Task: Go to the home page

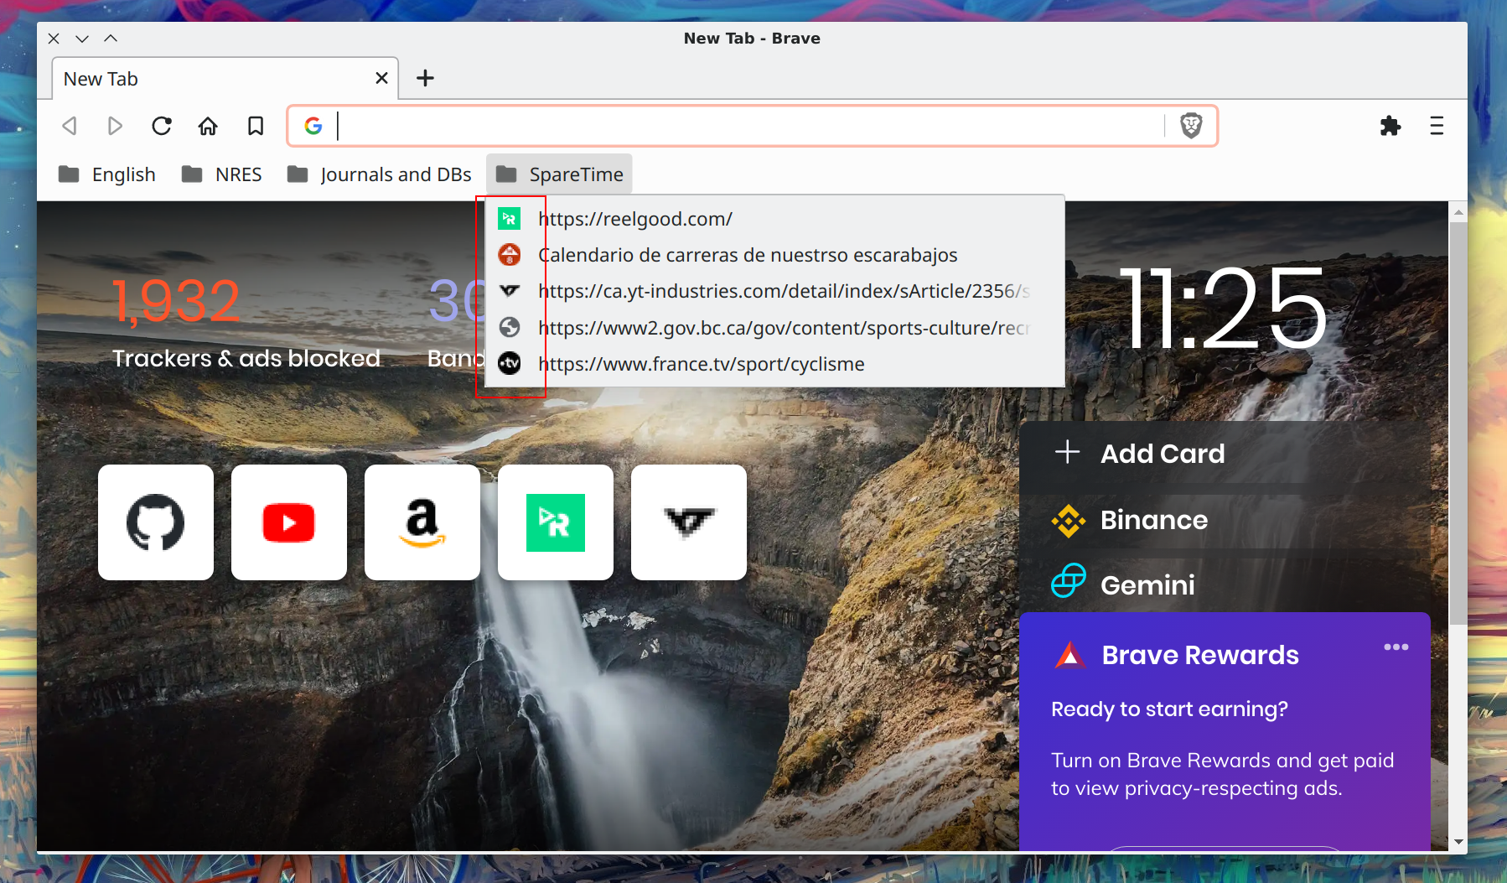Action: coord(208,126)
